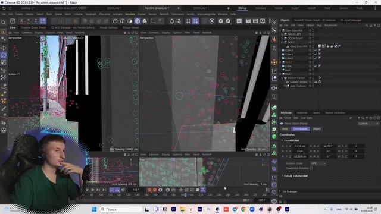Open Objects panel search icon

[x=367, y=25]
